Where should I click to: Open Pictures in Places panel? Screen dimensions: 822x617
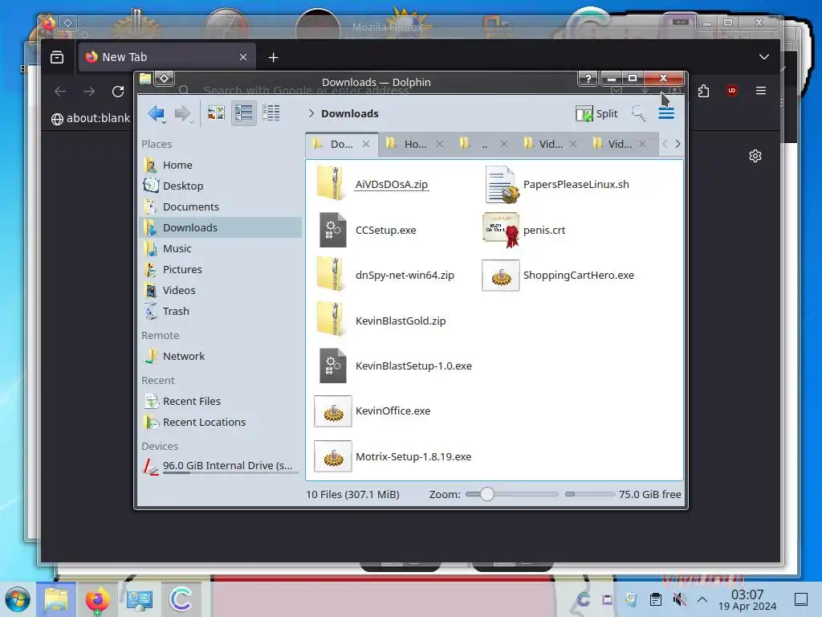pos(220,270)
